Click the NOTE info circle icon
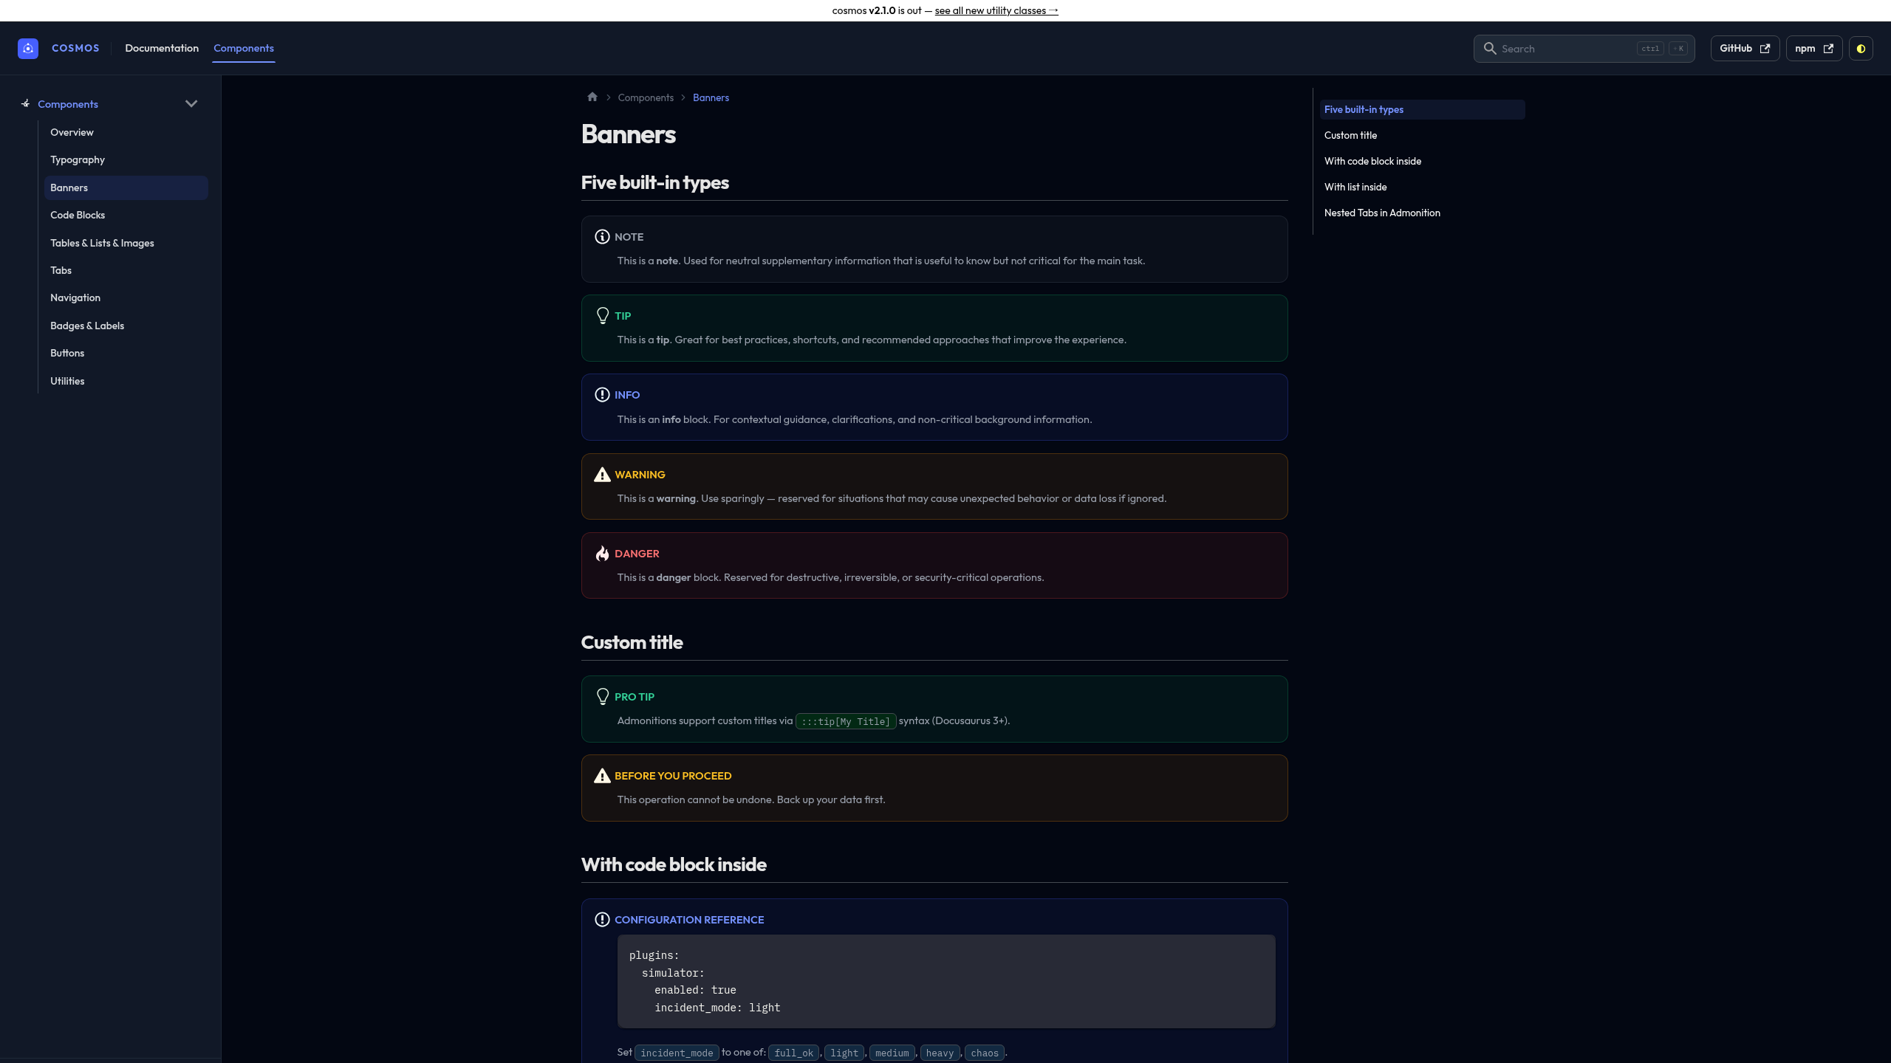The image size is (1891, 1063). pos(602,237)
